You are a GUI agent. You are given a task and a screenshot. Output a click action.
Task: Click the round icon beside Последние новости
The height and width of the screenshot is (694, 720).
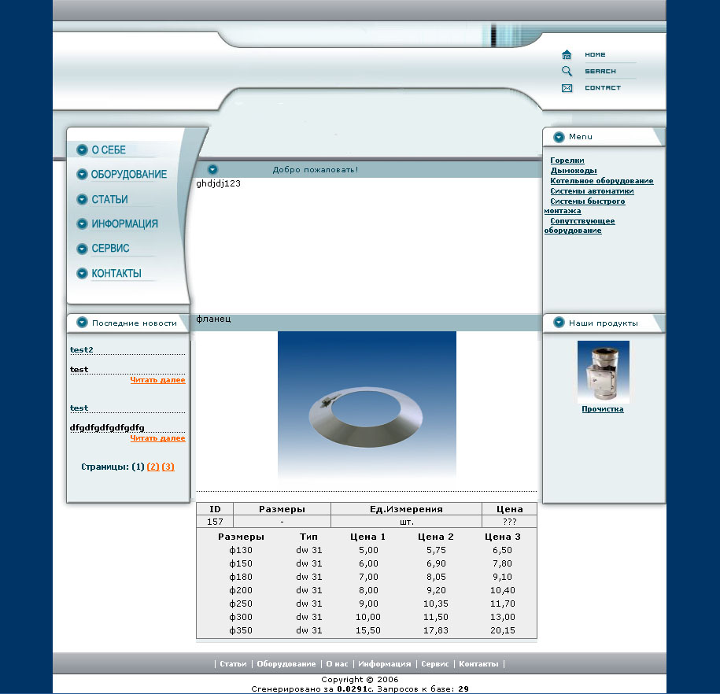tap(82, 323)
